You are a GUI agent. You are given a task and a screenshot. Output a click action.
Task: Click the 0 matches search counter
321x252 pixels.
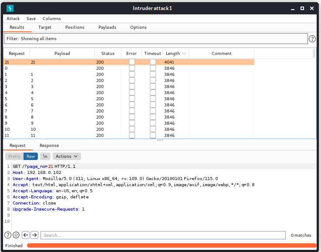(301, 235)
